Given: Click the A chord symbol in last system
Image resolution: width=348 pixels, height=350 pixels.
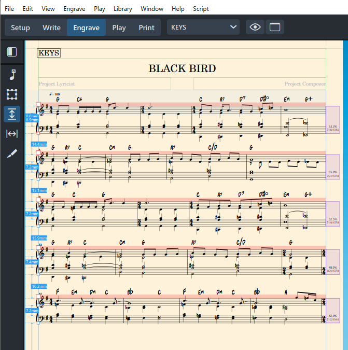Looking at the screenshot, I should 286,292.
